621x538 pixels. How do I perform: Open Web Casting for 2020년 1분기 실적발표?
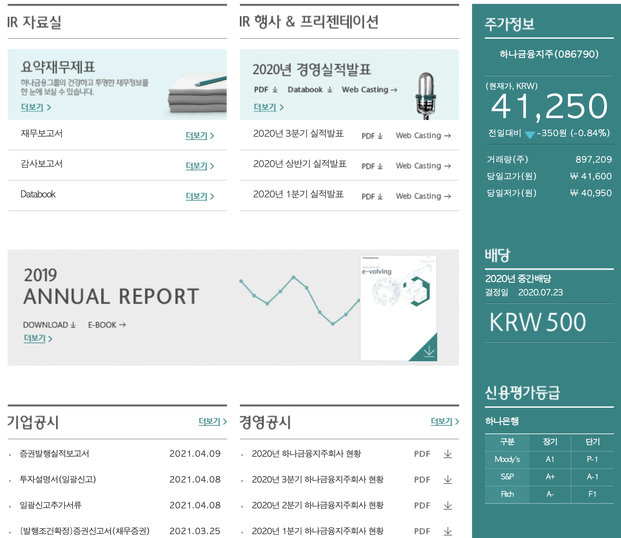coord(423,196)
